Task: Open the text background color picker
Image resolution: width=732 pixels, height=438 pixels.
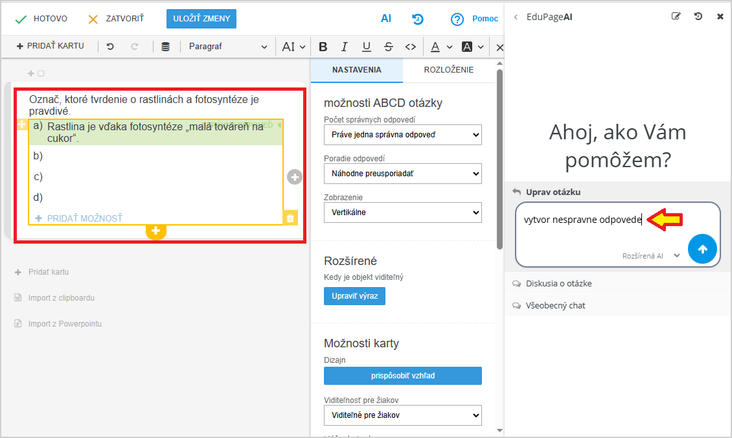Action: coord(472,47)
